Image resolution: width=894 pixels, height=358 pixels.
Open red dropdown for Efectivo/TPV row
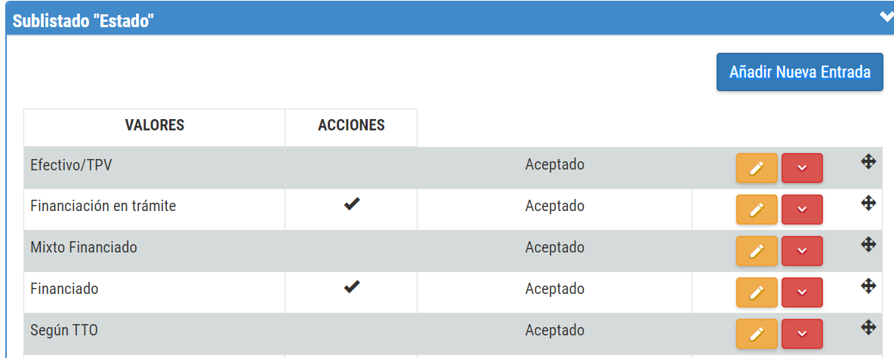click(802, 168)
